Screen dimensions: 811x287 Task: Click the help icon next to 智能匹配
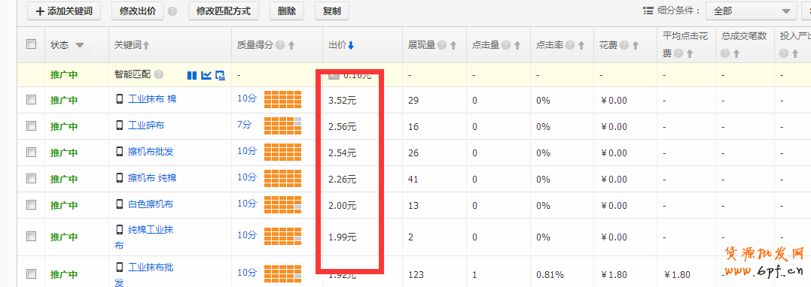[159, 75]
